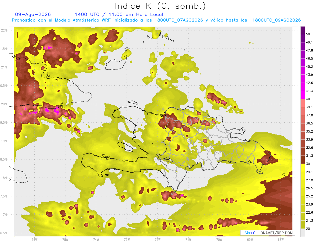Screen dimensions: 315x243
Task: Click the latitude axis label "7.5N"
Action: pyautogui.click(x=3, y=196)
